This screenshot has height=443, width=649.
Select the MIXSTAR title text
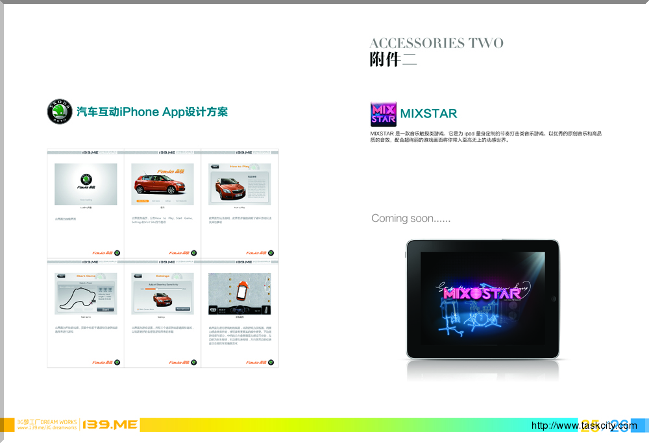(x=428, y=114)
